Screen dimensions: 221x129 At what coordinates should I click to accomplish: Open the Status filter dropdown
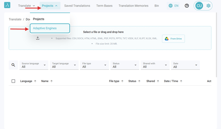click(x=125, y=65)
